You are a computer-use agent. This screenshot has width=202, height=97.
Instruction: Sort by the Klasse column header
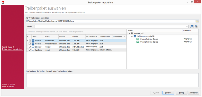tap(38, 37)
